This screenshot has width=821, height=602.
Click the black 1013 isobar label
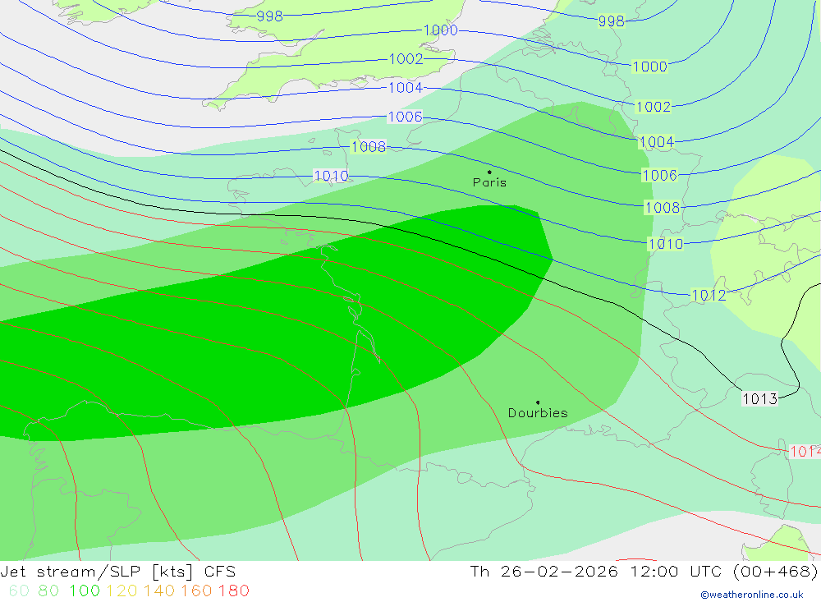point(760,398)
